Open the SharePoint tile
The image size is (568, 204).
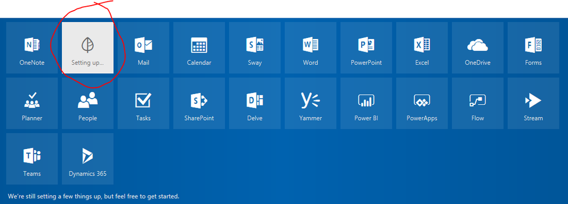pos(199,103)
